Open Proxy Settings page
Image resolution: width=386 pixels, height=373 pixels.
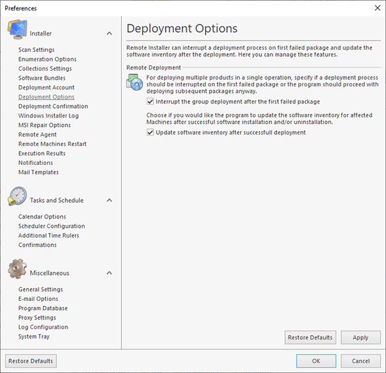point(37,317)
